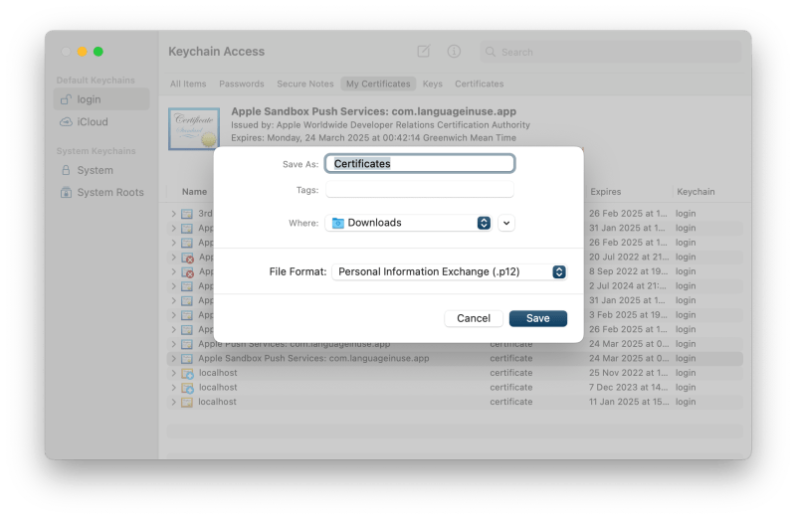Expand the Apple Sandbox Push Services row
Screen dimensions: 796x519
[173, 358]
